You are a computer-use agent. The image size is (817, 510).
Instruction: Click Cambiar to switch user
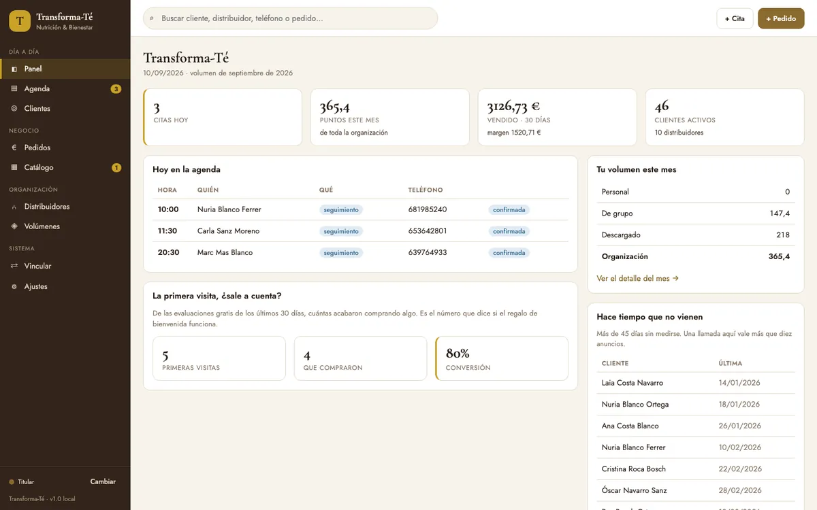pos(103,481)
